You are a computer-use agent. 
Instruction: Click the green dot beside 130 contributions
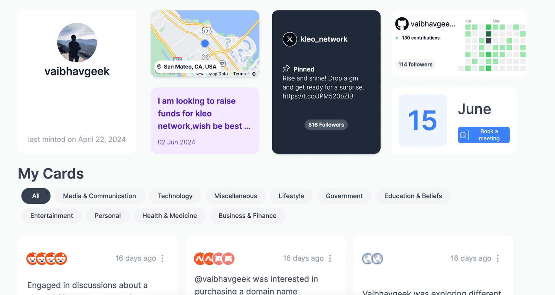[397, 38]
